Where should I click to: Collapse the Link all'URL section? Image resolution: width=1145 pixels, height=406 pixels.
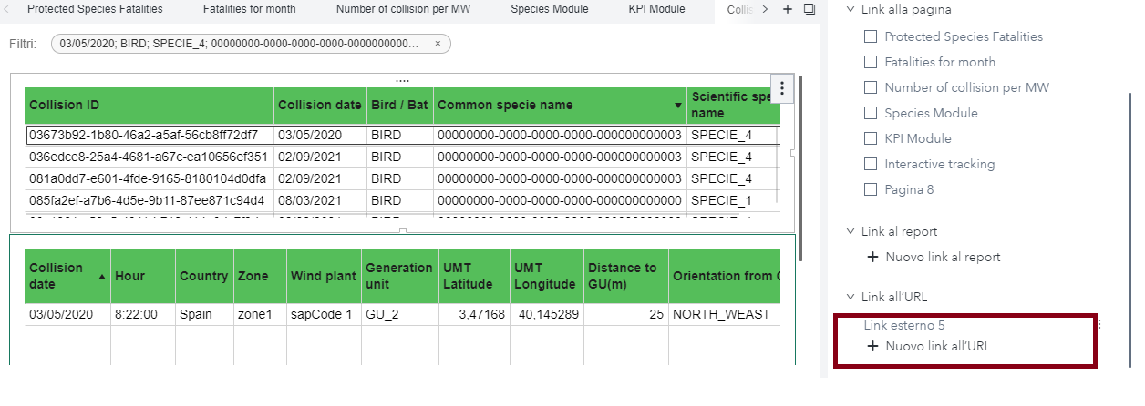(851, 297)
